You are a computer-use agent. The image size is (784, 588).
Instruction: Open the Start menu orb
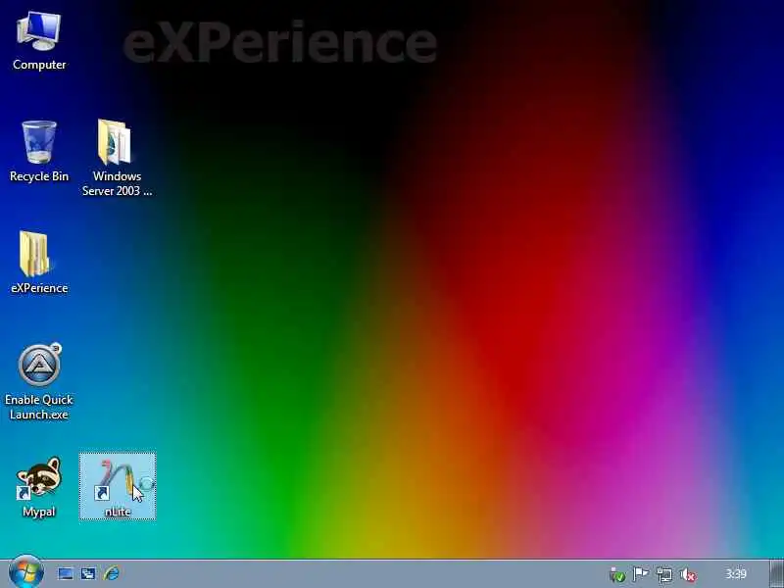click(x=26, y=572)
